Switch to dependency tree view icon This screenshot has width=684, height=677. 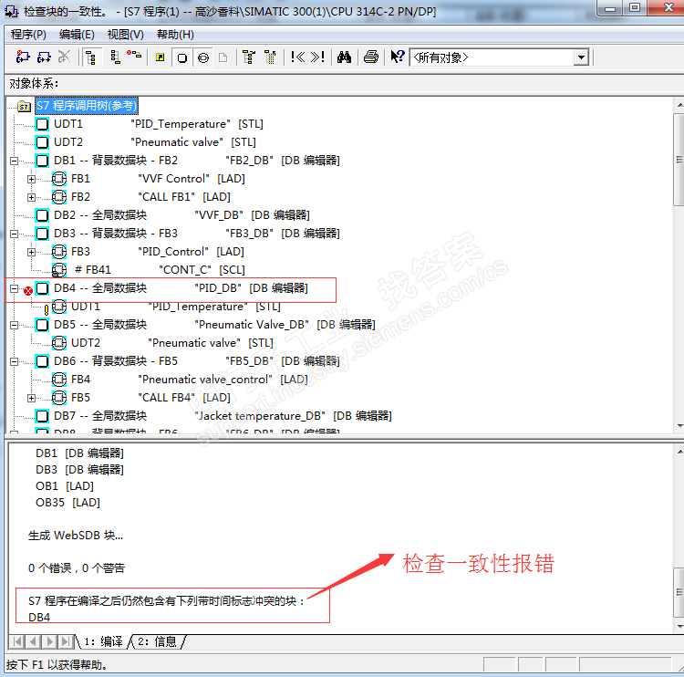click(115, 57)
